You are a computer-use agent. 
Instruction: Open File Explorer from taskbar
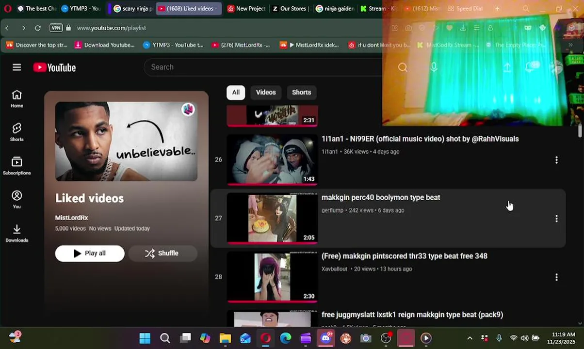(225, 338)
